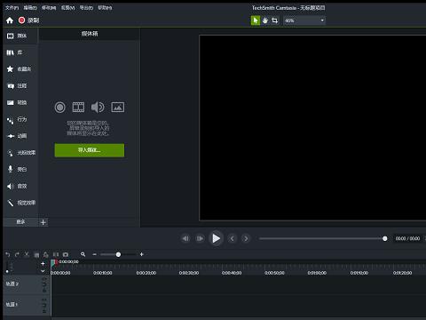Viewport: 426px width, 320px height.
Task: Click the green Import Media button
Action: pyautogui.click(x=90, y=150)
